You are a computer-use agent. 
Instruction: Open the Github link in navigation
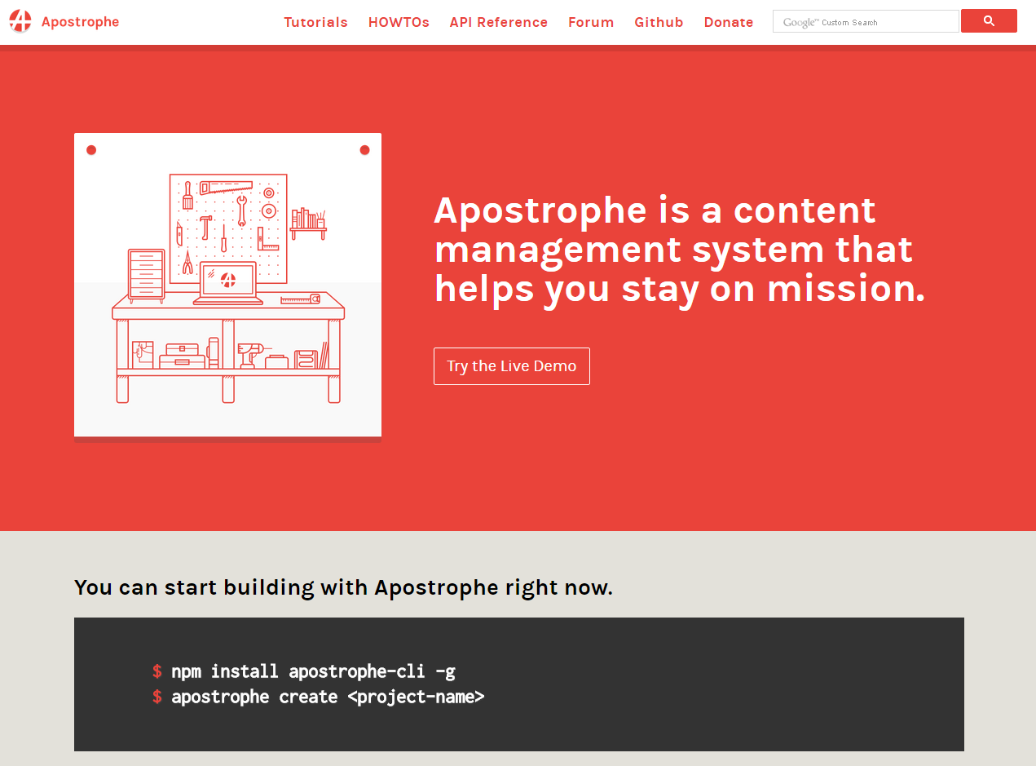coord(659,22)
